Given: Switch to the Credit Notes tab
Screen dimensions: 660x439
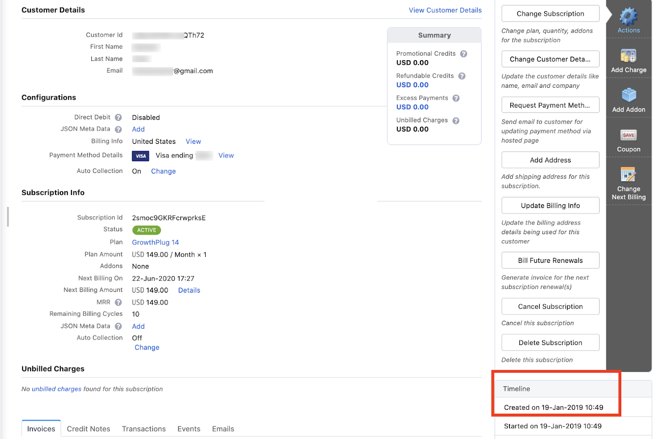Looking at the screenshot, I should pos(88,429).
